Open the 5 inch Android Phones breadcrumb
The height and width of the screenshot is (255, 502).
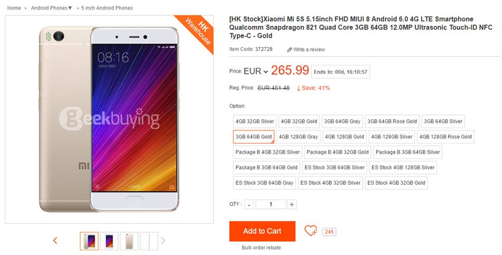click(107, 8)
